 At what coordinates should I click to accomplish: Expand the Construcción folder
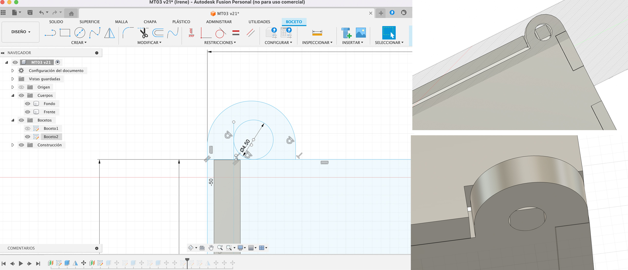coord(13,145)
